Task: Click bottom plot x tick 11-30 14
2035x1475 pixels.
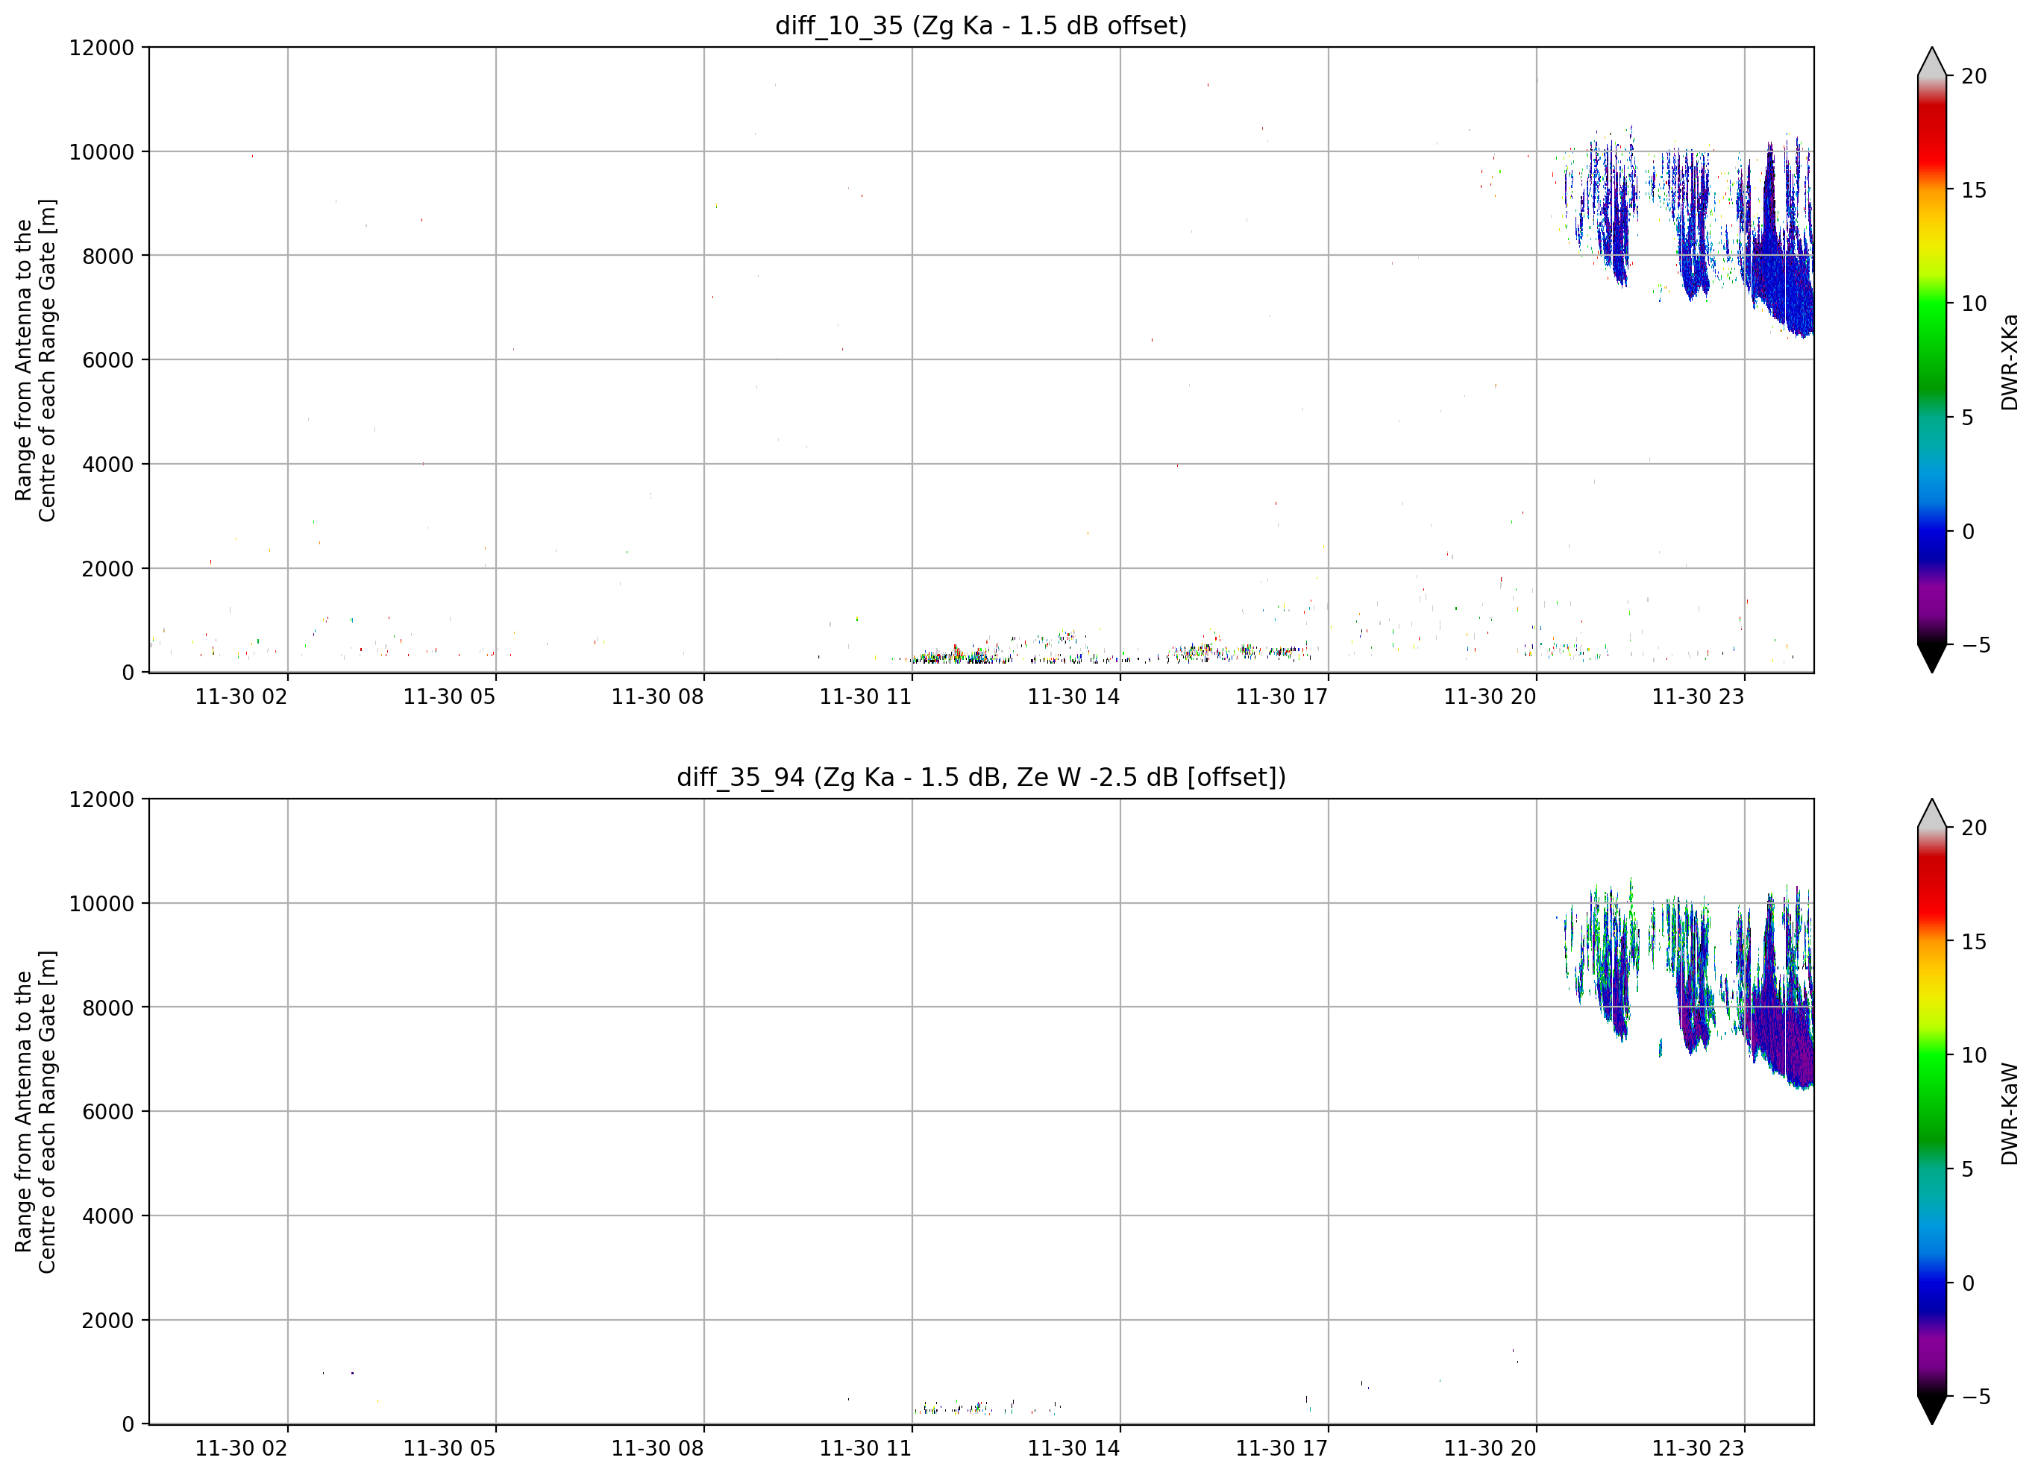Action: (x=1074, y=1449)
